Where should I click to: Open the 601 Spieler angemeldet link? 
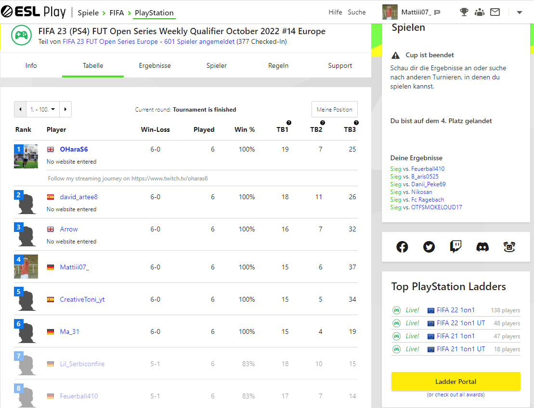click(x=199, y=41)
